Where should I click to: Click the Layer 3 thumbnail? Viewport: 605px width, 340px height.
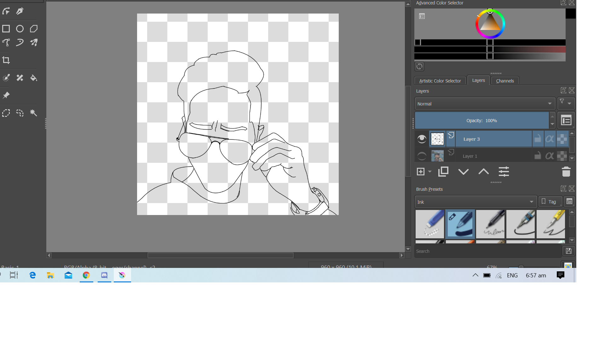(x=437, y=139)
